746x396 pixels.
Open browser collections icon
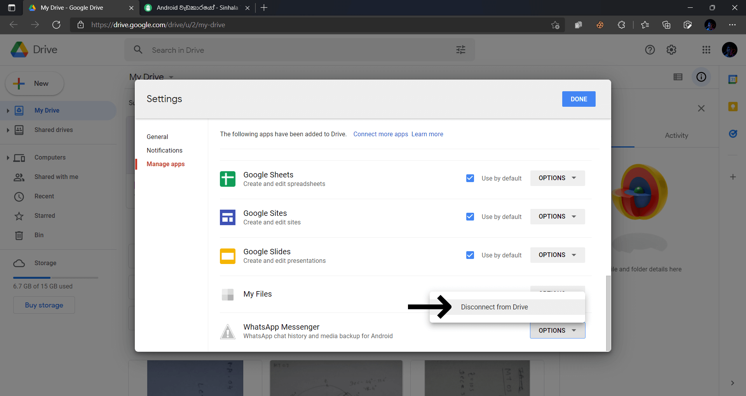coord(666,25)
